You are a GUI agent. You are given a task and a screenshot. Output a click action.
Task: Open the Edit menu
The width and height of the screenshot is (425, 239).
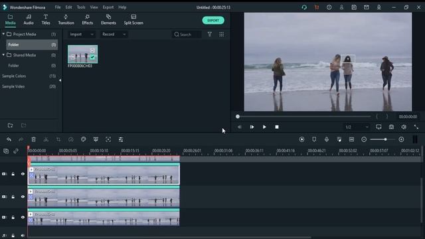68,7
